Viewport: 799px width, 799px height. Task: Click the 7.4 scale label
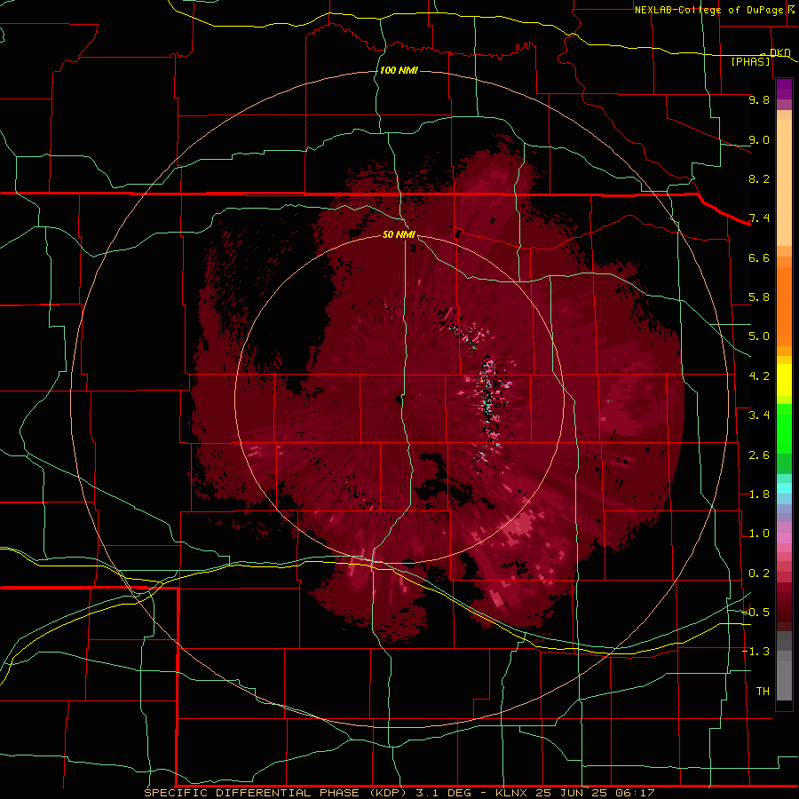(x=759, y=218)
